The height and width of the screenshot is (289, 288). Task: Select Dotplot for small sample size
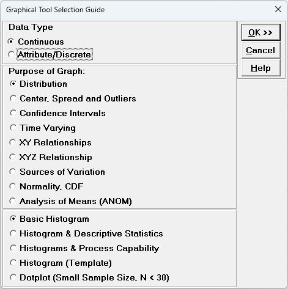point(90,277)
